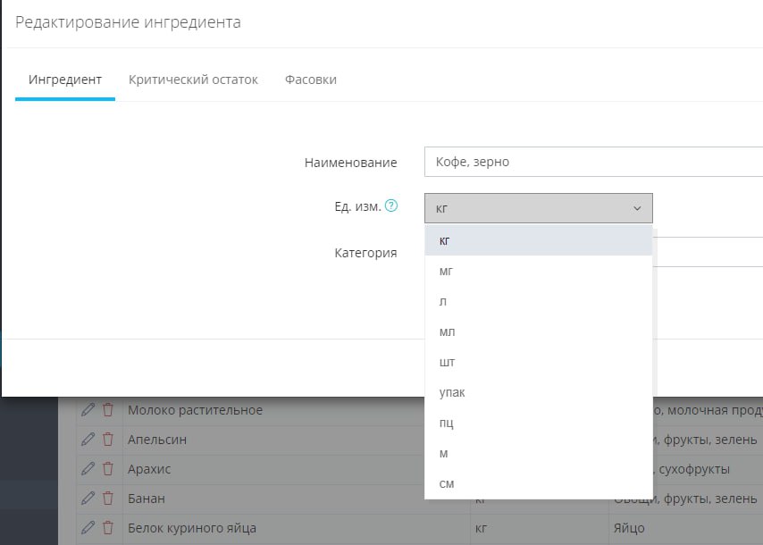Click the help icon next to Ед. изм.
Image resolution: width=763 pixels, height=545 pixels.
(390, 206)
